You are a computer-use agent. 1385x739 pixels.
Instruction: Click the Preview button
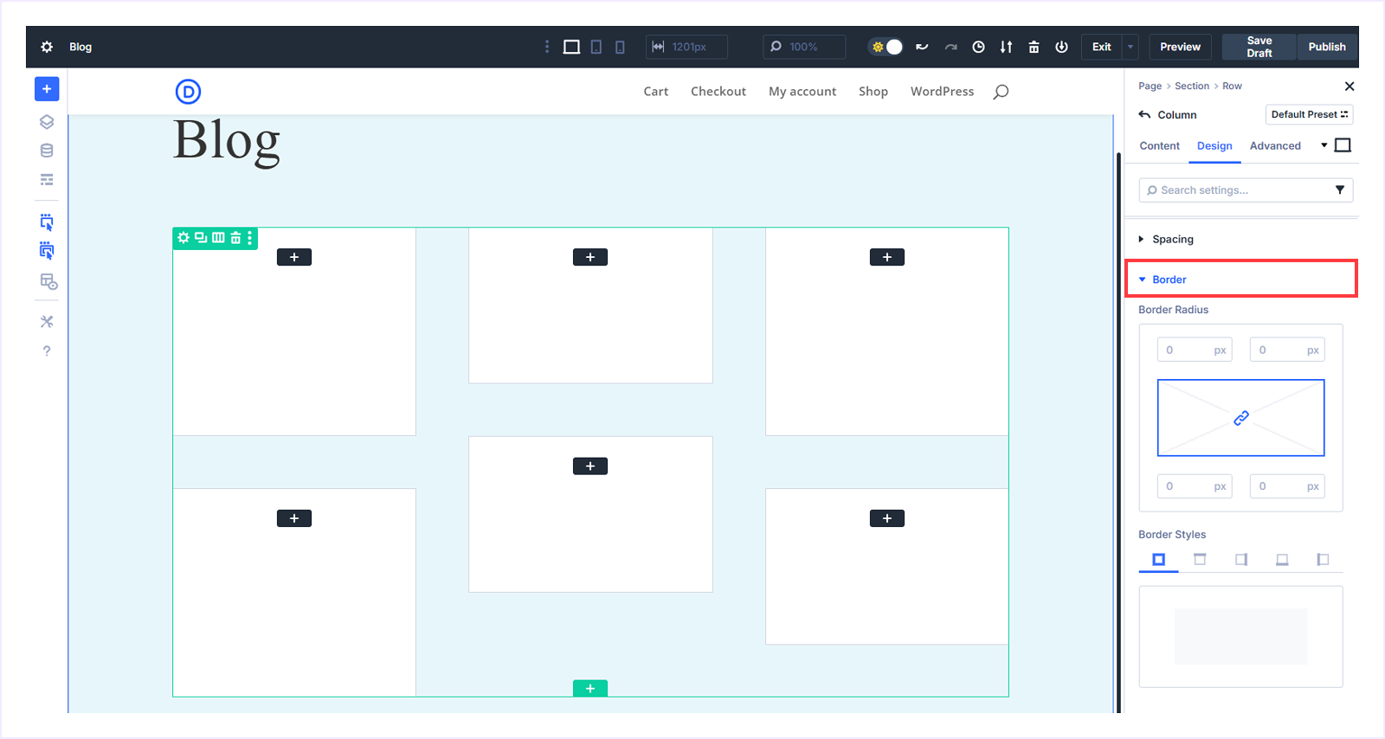click(x=1180, y=47)
